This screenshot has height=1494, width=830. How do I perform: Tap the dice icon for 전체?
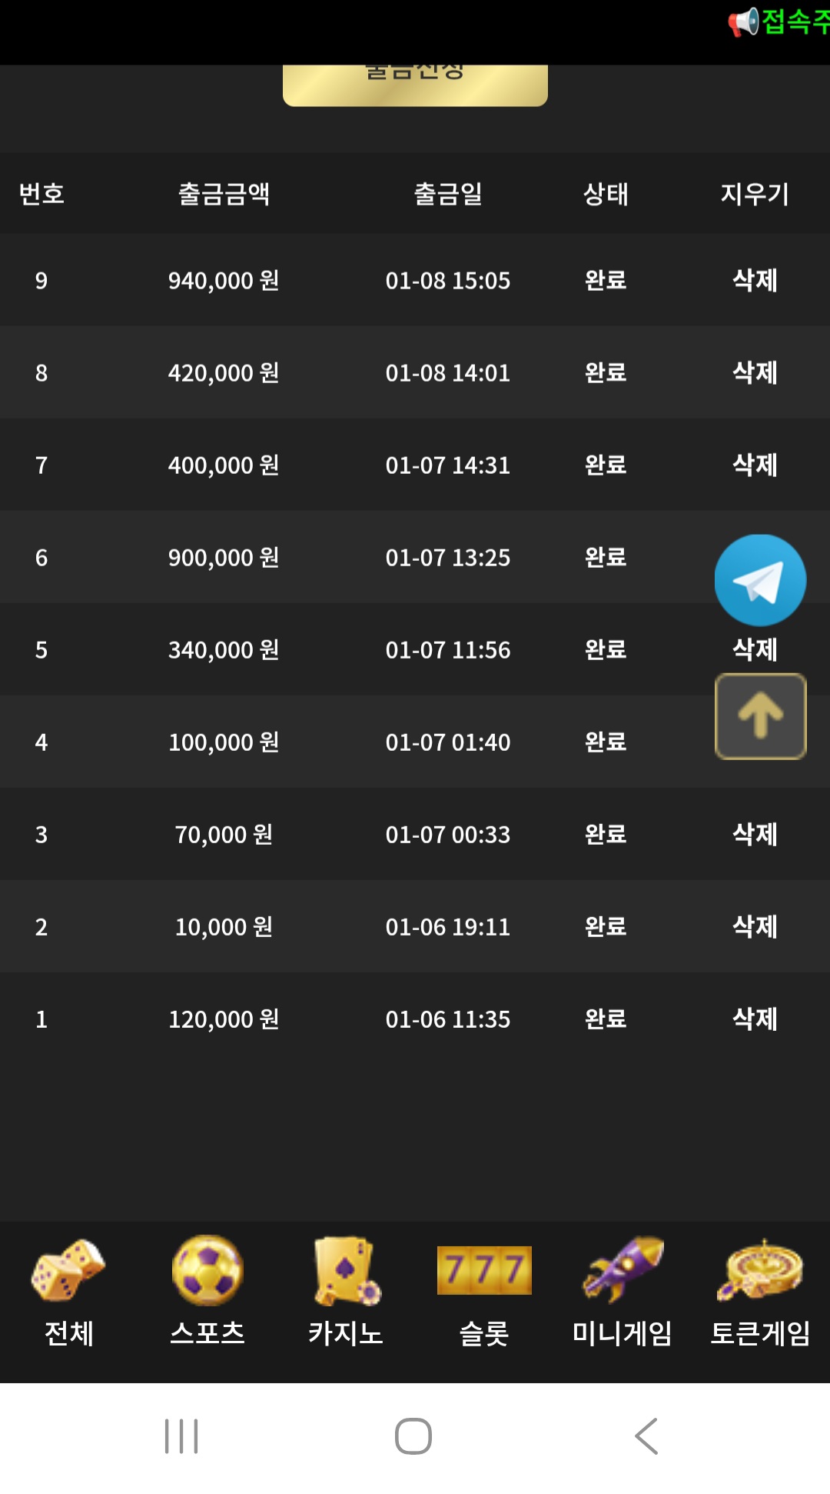[68, 1270]
